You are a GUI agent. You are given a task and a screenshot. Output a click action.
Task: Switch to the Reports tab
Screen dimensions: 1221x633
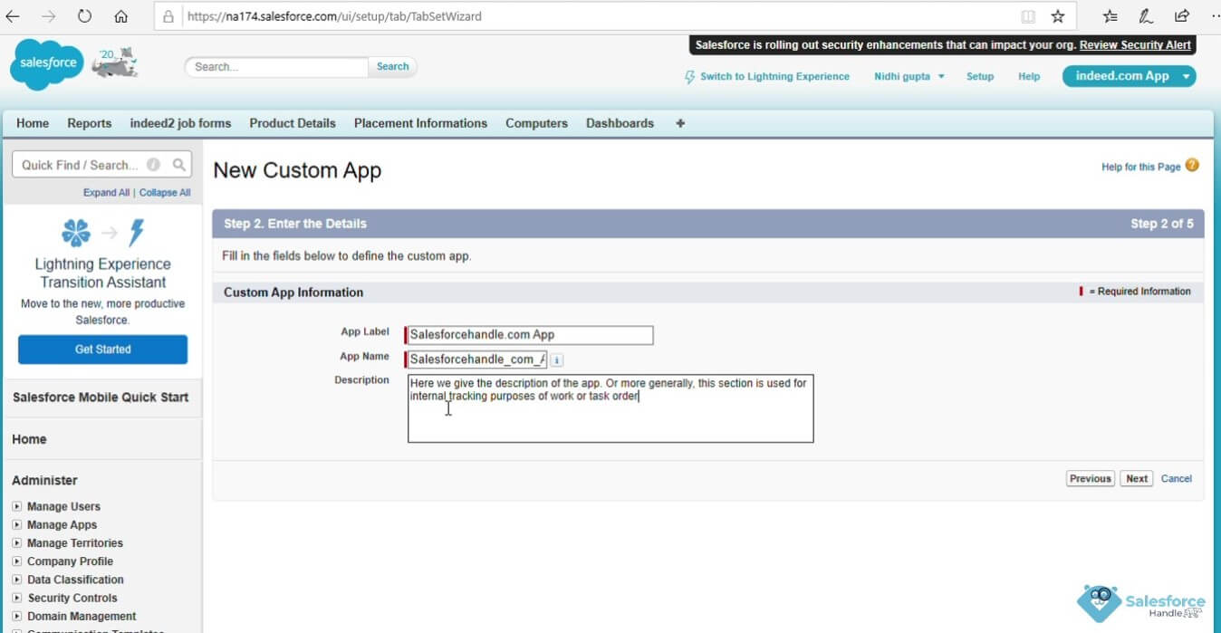pyautogui.click(x=89, y=122)
